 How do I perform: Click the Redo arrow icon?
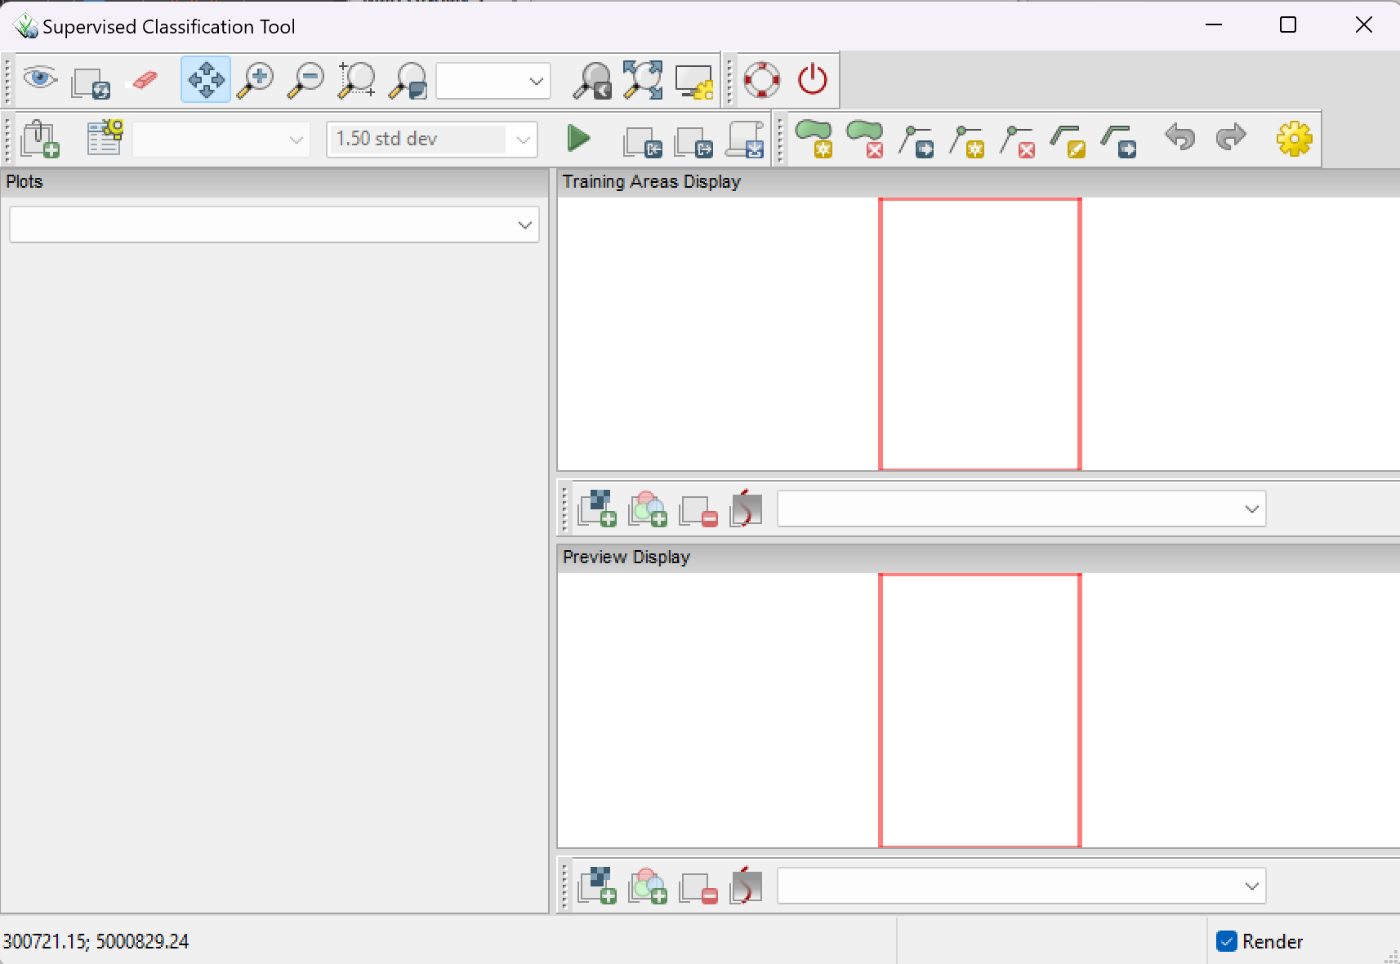[x=1231, y=137]
